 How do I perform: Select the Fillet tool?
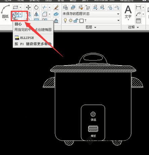tap(44, 14)
